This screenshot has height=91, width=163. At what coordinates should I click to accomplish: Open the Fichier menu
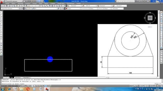[7, 4]
